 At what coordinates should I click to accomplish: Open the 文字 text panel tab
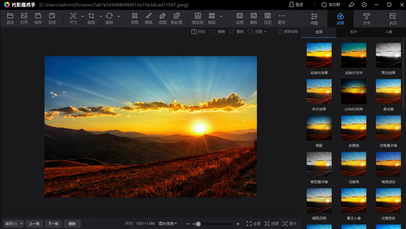(x=366, y=19)
